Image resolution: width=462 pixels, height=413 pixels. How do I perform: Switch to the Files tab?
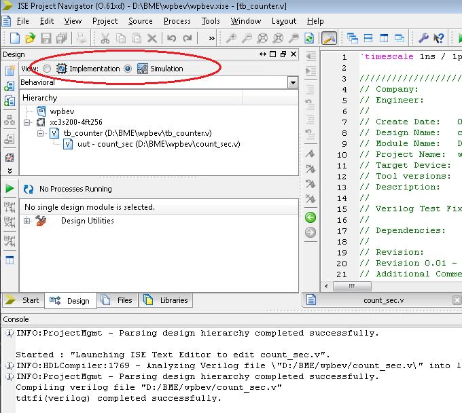pos(118,300)
